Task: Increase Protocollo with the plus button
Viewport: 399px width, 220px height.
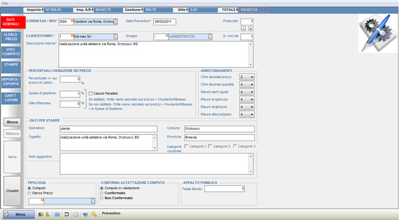Action: click(x=251, y=29)
